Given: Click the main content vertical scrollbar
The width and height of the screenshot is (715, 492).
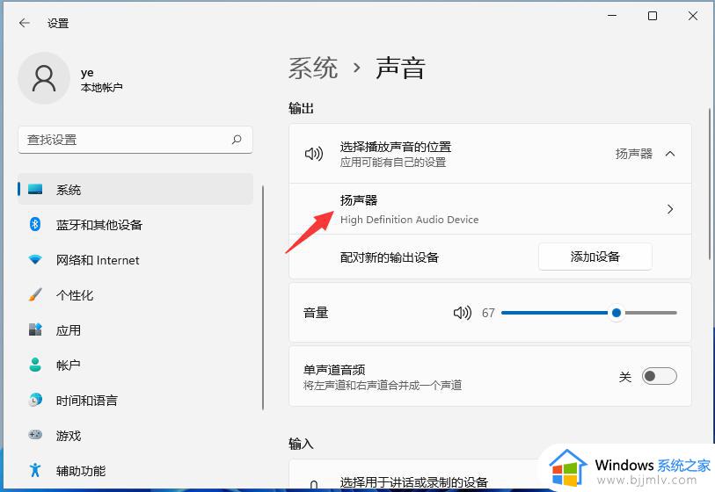Looking at the screenshot, I should (710, 184).
